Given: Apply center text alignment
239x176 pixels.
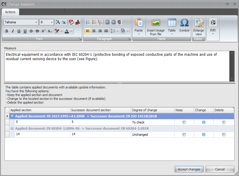Looking at the screenshot, I should pos(94,31).
